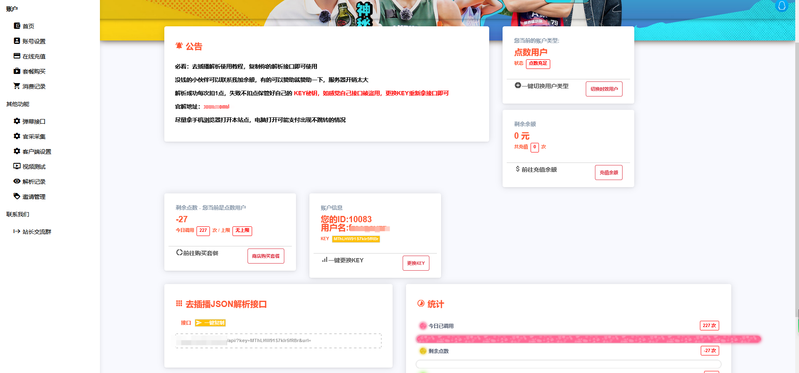Click the 今日已调用 pink progress bar

click(588, 339)
